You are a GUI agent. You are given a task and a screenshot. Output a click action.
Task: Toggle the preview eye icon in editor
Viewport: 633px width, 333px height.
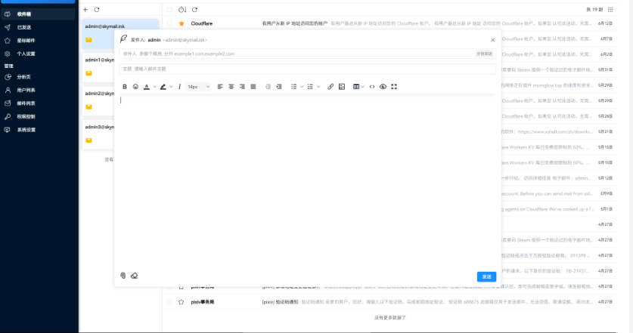[383, 87]
